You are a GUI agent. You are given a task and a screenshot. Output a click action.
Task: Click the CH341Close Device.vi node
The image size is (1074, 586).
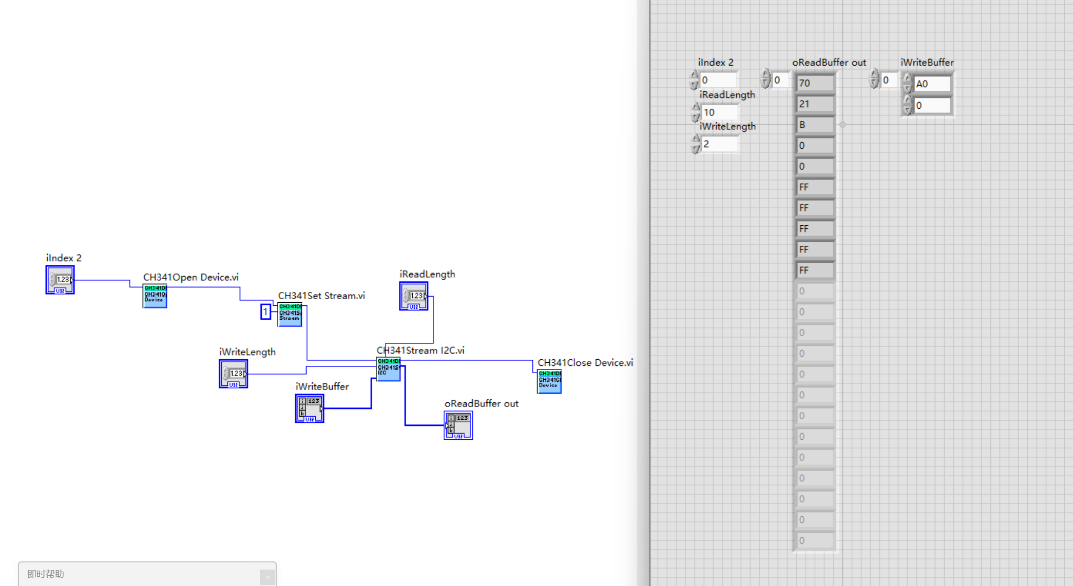549,382
